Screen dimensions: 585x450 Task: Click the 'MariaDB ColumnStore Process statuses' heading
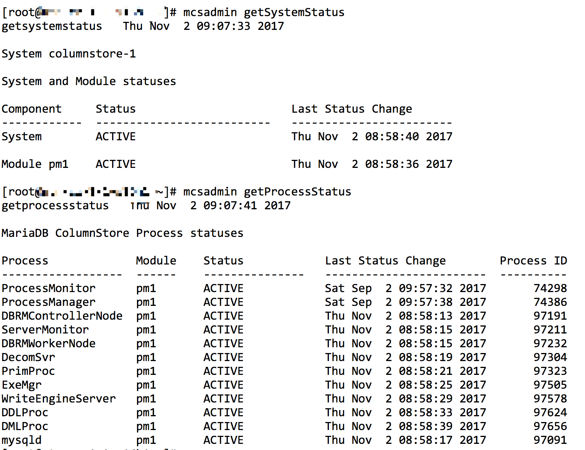click(123, 233)
